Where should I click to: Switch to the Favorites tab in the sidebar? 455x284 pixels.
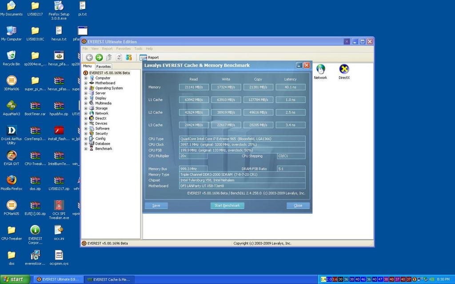103,67
